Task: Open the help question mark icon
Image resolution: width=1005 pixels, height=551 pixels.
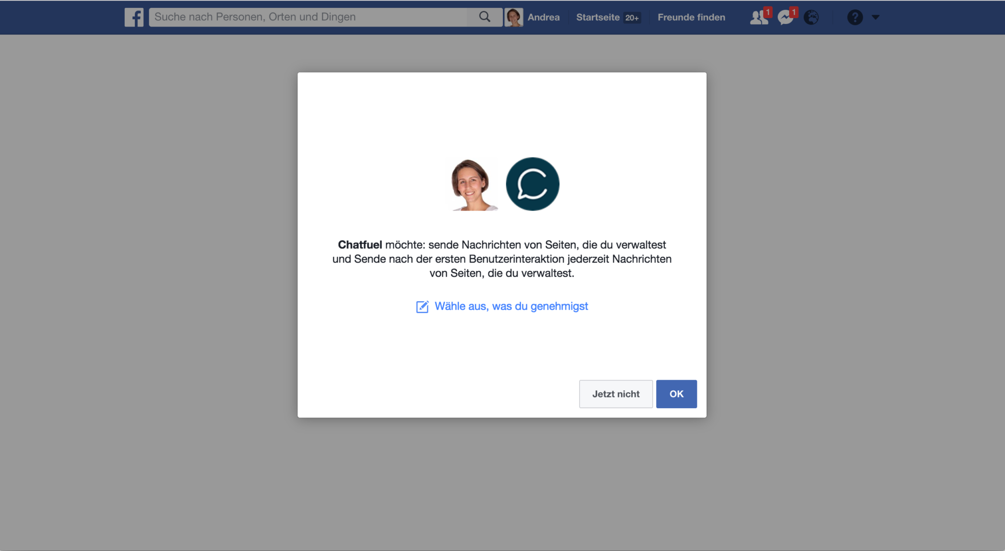Action: 855,17
